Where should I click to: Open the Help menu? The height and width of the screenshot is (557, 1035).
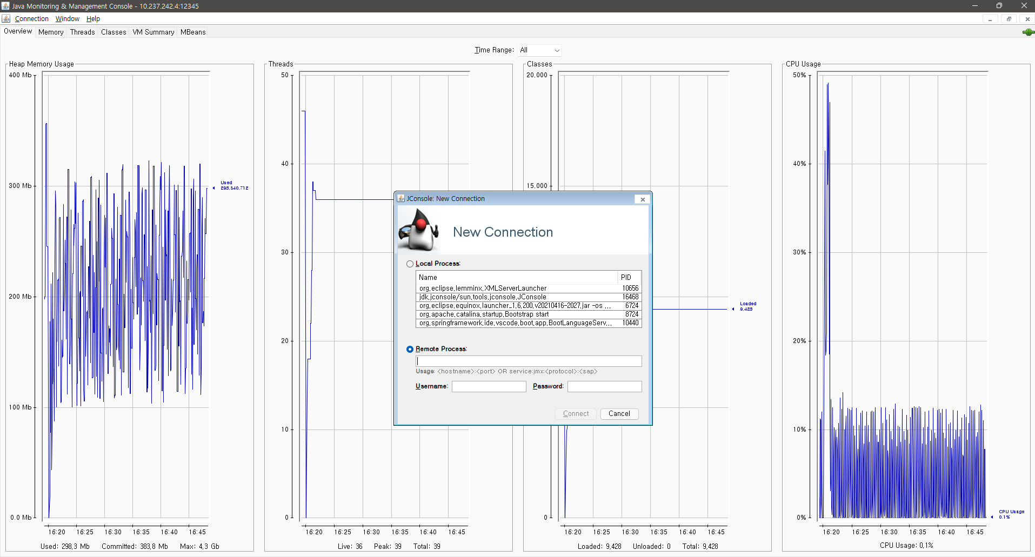[93, 19]
